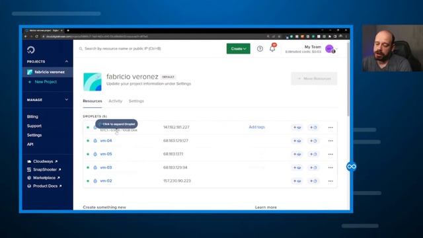Click the My Team label

tap(313, 47)
